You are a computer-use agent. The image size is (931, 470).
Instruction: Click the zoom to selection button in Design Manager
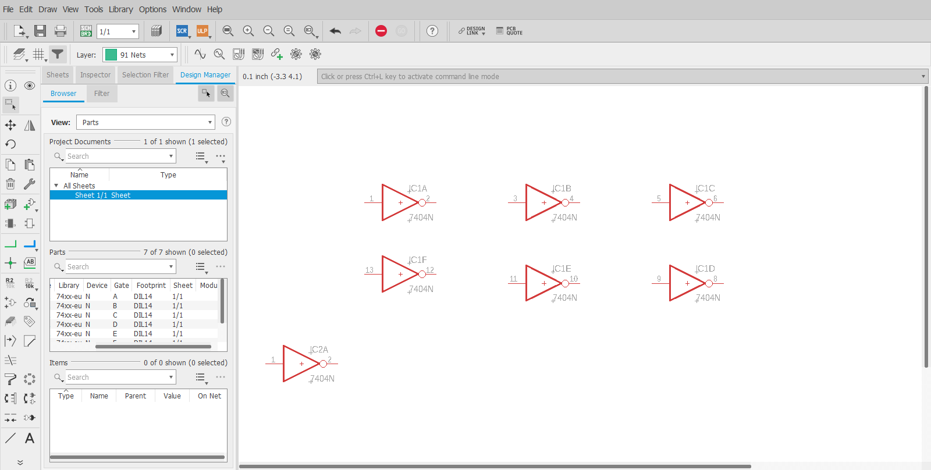(225, 93)
